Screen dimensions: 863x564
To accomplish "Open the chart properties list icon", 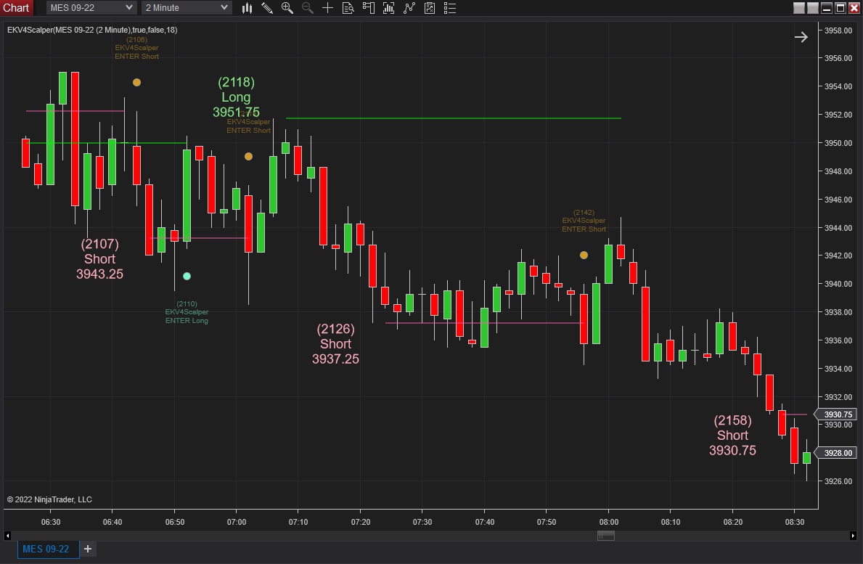I will [450, 8].
